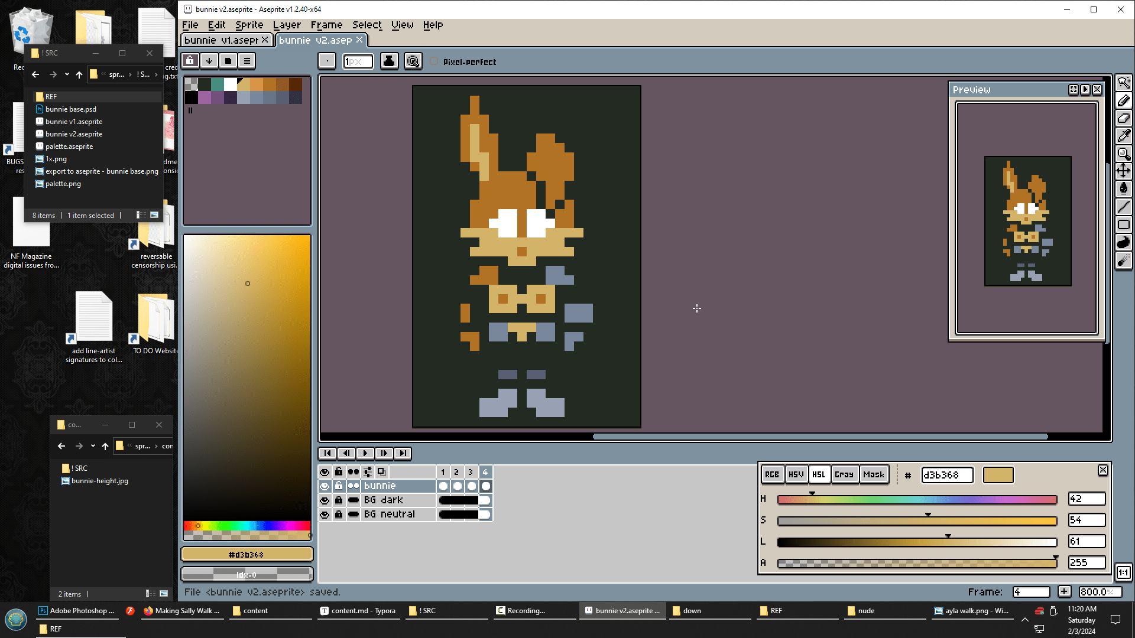This screenshot has width=1135, height=638.
Task: Select the Eyedropper tool
Action: (x=1123, y=136)
